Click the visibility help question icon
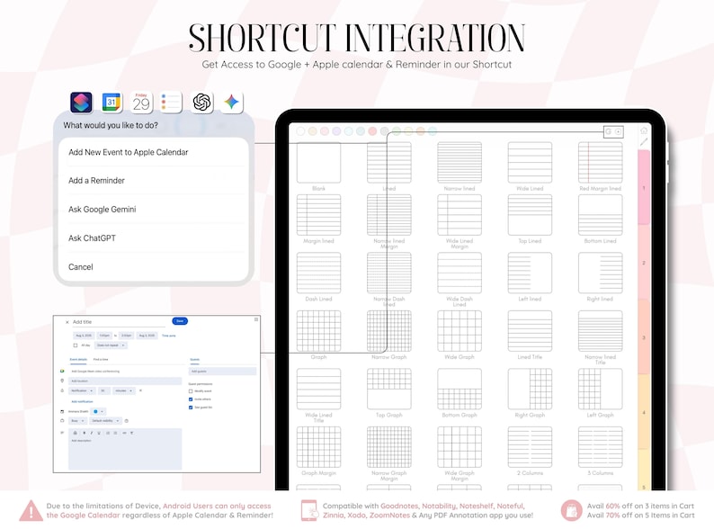 127,421
